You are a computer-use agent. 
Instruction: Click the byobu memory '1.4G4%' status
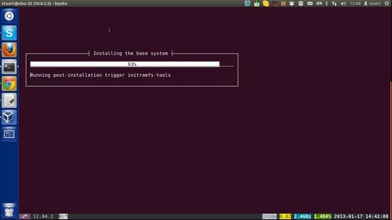coord(323,216)
